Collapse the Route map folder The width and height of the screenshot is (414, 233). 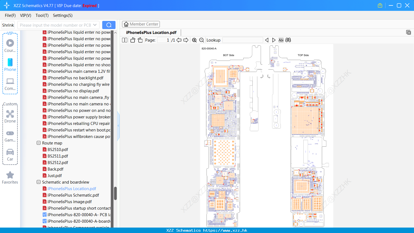coord(39,143)
